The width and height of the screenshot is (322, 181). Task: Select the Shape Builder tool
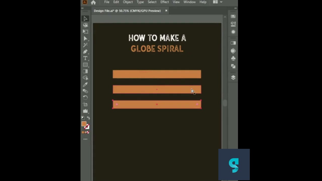(85, 78)
